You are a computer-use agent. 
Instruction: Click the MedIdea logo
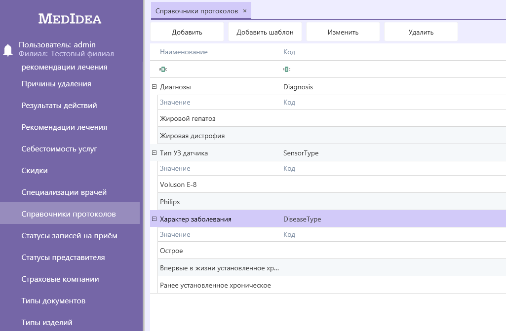pos(70,19)
